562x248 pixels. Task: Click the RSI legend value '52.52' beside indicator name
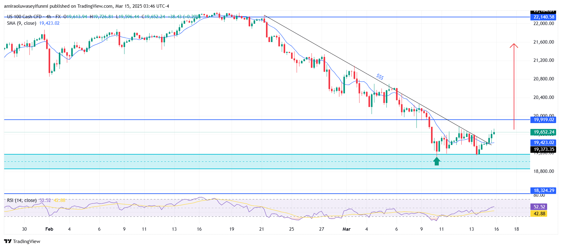point(45,200)
